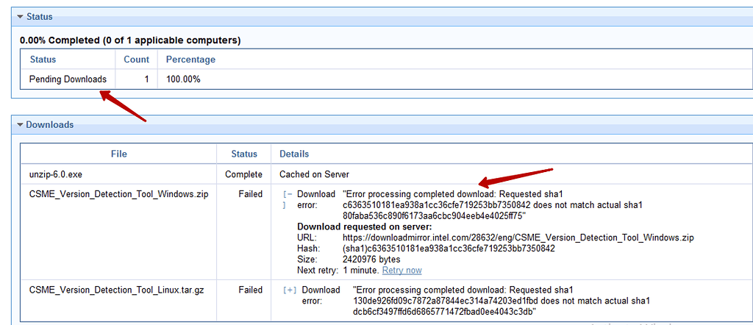Sort by Status column in Status table
This screenshot has height=325, width=753.
point(43,60)
